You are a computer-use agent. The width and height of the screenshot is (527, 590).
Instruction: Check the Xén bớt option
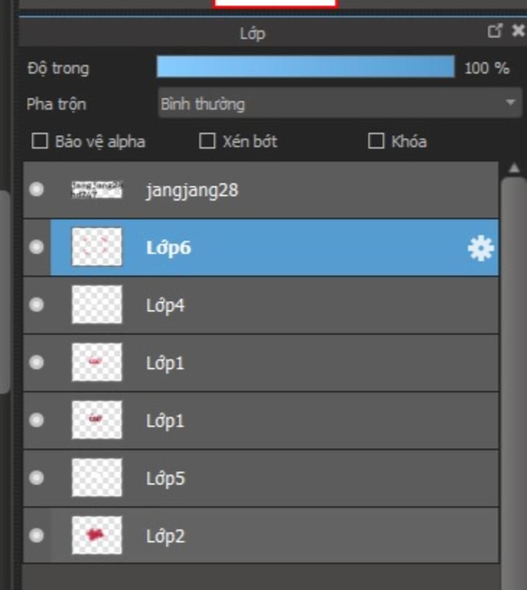coord(207,141)
